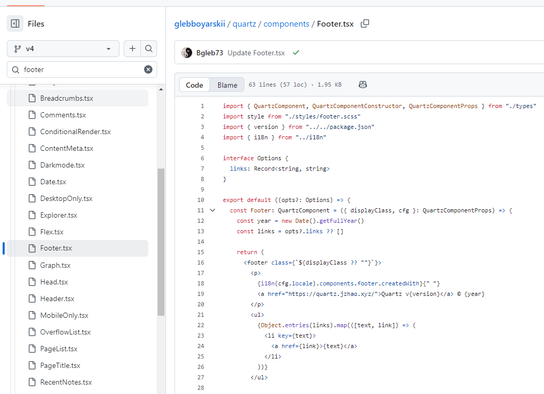Click the search magnifier icon beside branch
Viewport: 544px width, 394px height.
point(149,49)
